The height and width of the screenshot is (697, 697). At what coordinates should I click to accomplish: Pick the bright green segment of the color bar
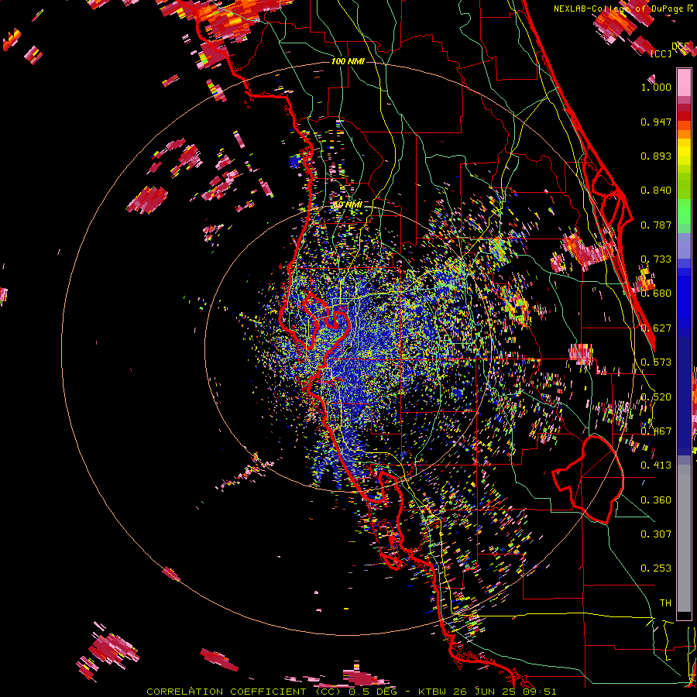tap(684, 211)
